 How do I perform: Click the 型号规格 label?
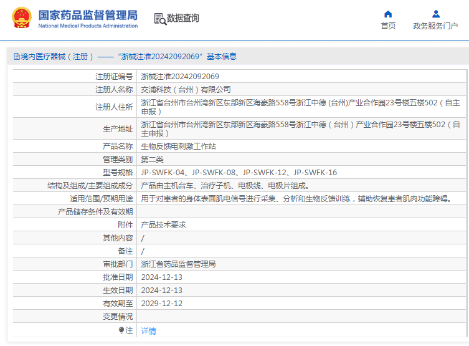(118, 173)
